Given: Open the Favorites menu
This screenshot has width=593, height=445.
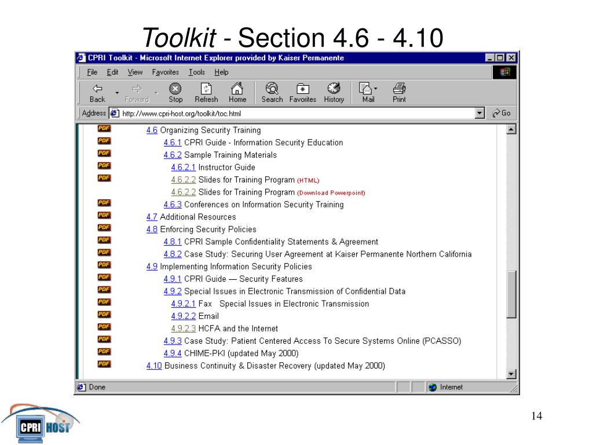Looking at the screenshot, I should pos(165,72).
